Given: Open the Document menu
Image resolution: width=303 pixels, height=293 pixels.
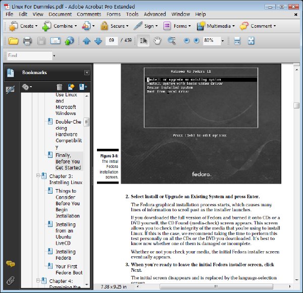Looking at the screenshot, I should pyautogui.click(x=60, y=14).
